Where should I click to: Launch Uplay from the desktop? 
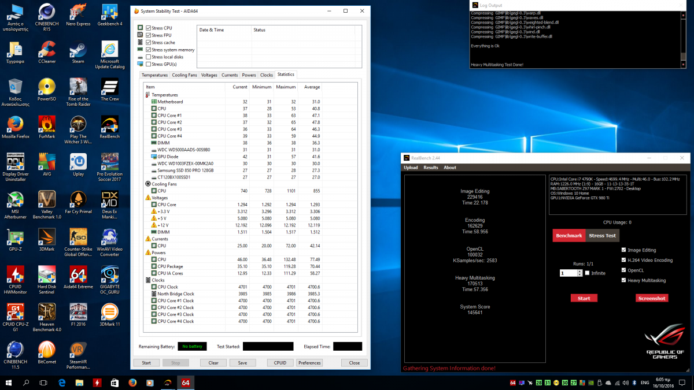[78, 165]
